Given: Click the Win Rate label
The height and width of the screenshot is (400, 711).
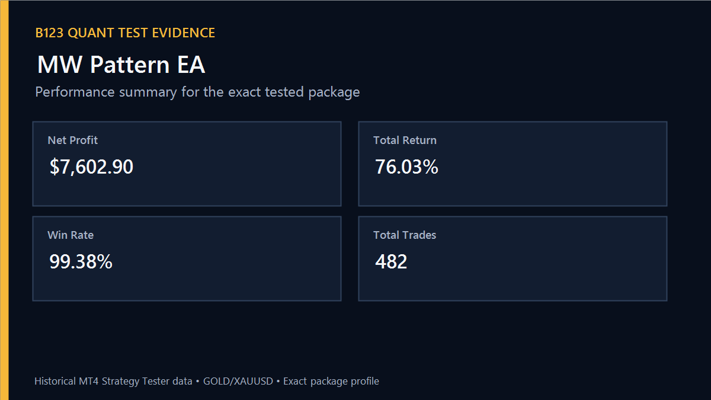Looking at the screenshot, I should pos(71,235).
